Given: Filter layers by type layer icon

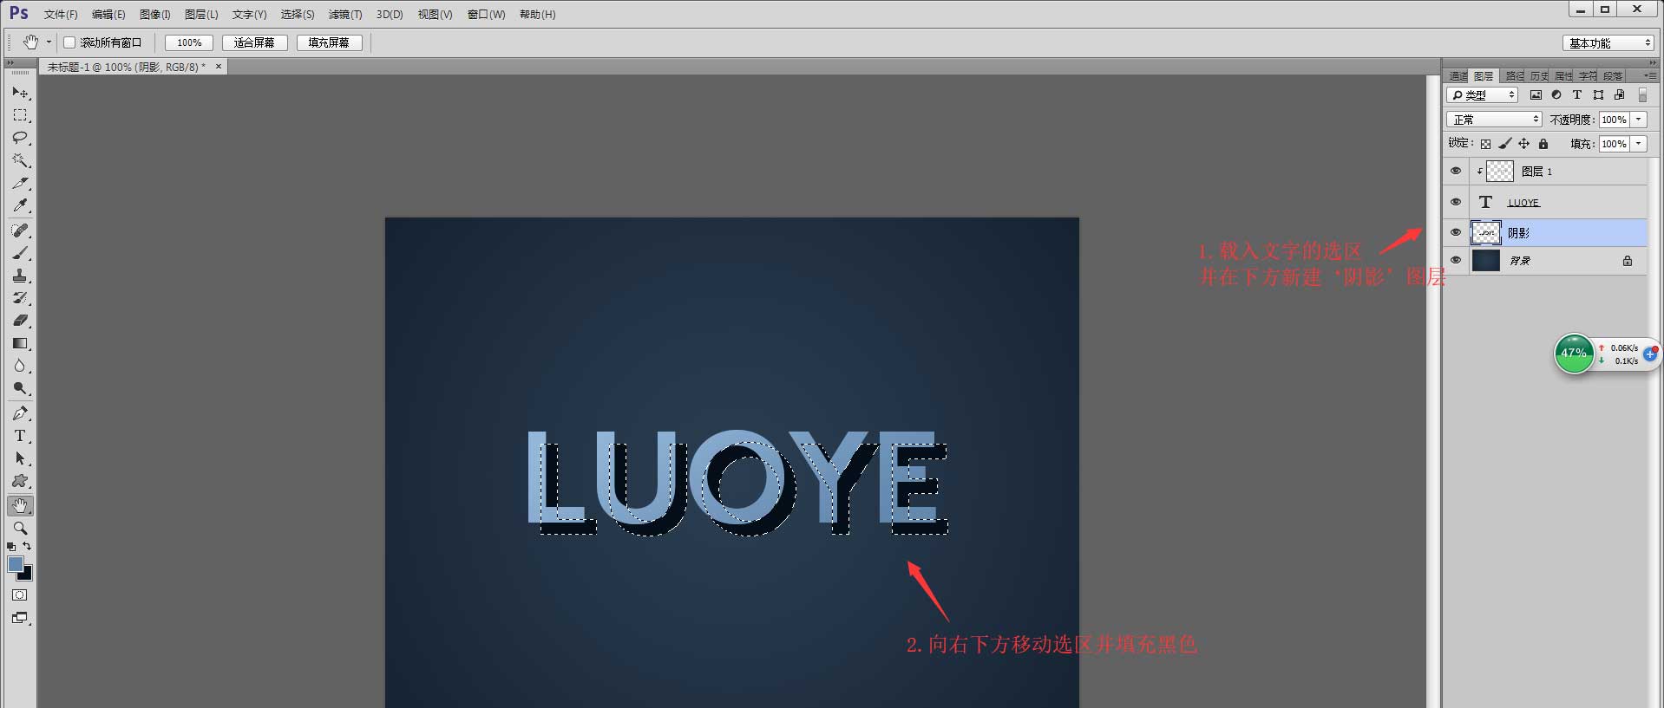Looking at the screenshot, I should pos(1577,95).
